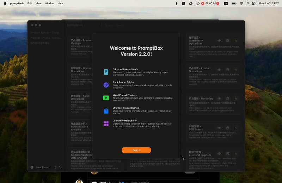Toggle preview eye on Frontend Engineer card
The width and height of the screenshot is (282, 183).
219,154
